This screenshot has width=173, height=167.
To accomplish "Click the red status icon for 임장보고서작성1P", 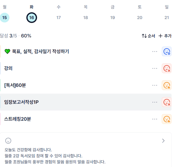I will click(167, 102).
